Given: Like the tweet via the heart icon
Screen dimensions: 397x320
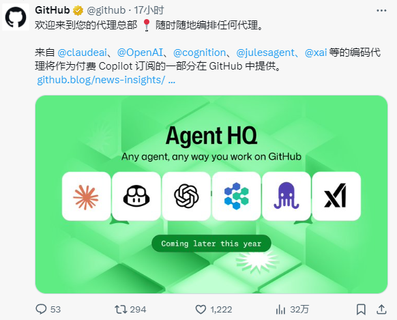Looking at the screenshot, I should pyautogui.click(x=201, y=309).
